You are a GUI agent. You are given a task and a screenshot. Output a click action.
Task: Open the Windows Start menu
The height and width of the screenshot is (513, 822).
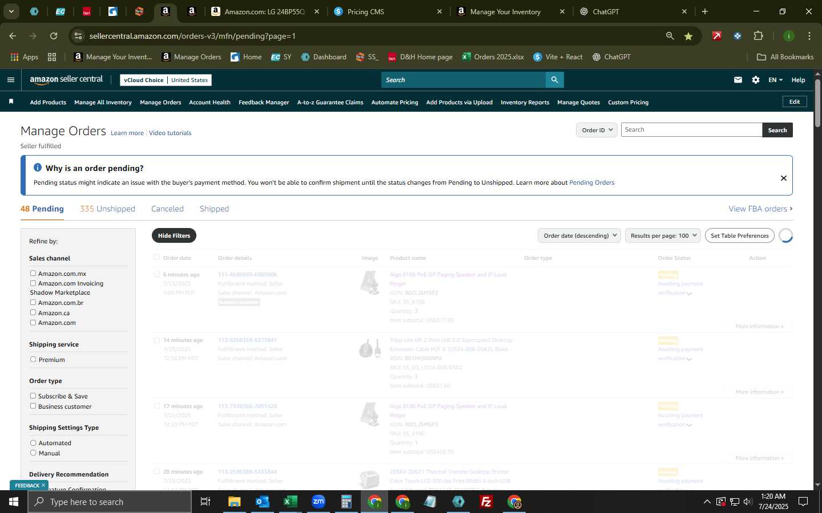(14, 502)
